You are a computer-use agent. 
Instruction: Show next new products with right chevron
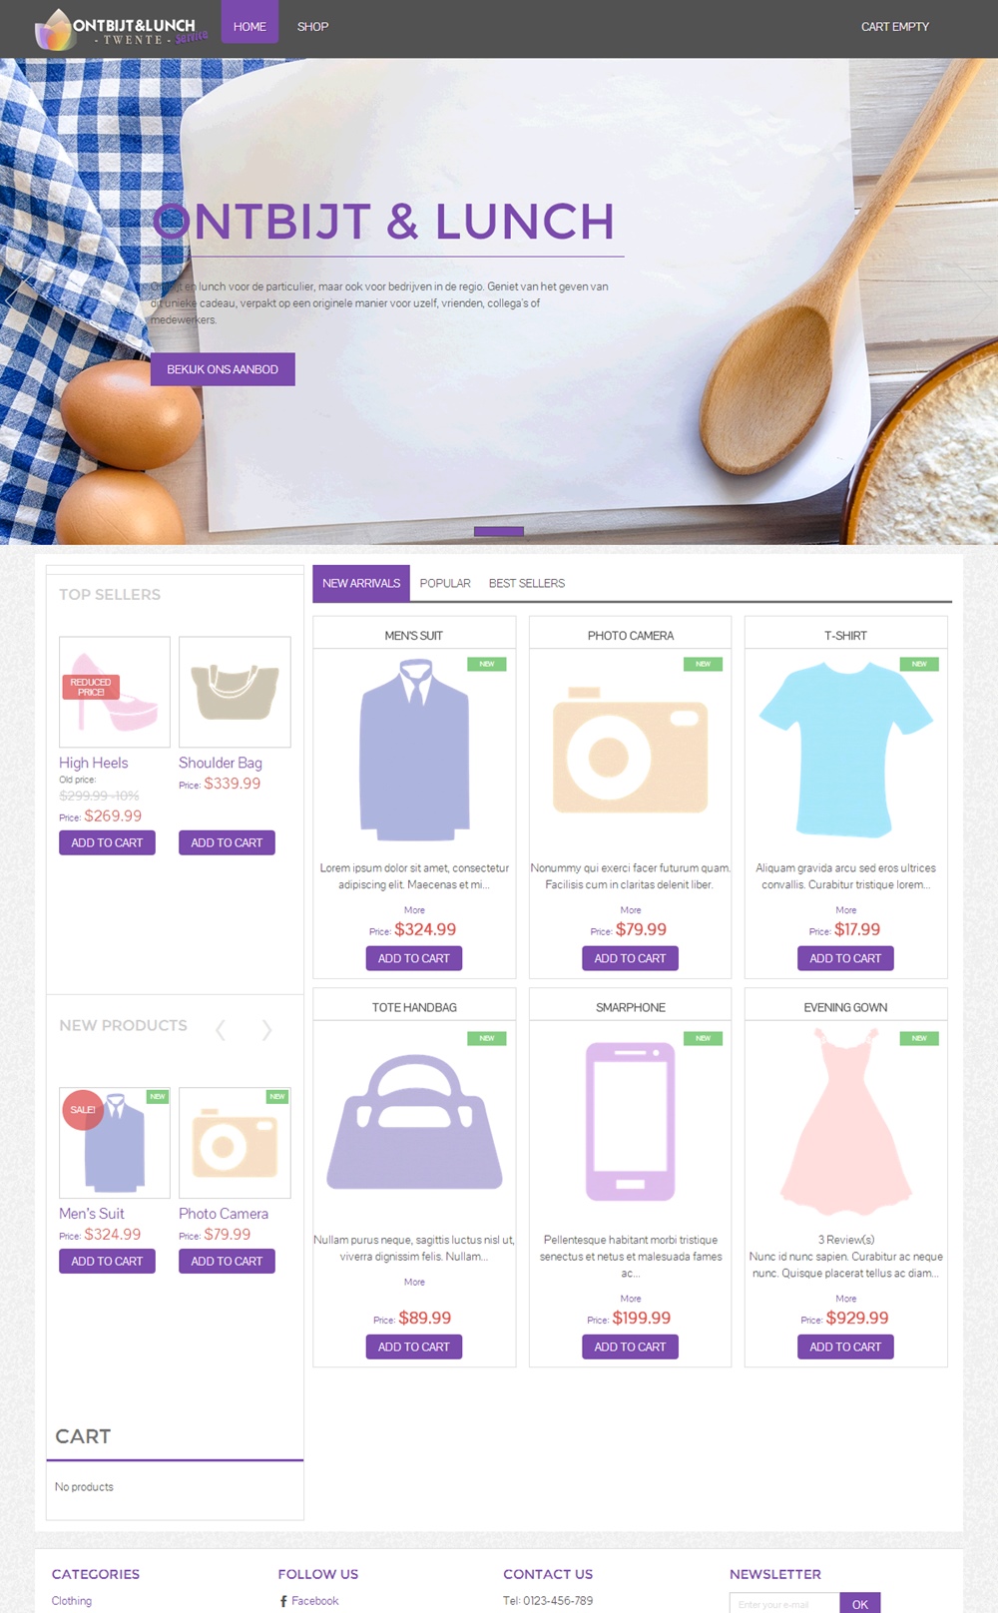click(266, 1029)
